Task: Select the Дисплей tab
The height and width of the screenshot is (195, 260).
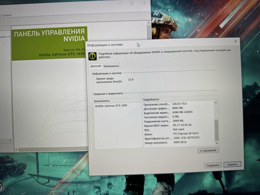Action: [96, 66]
